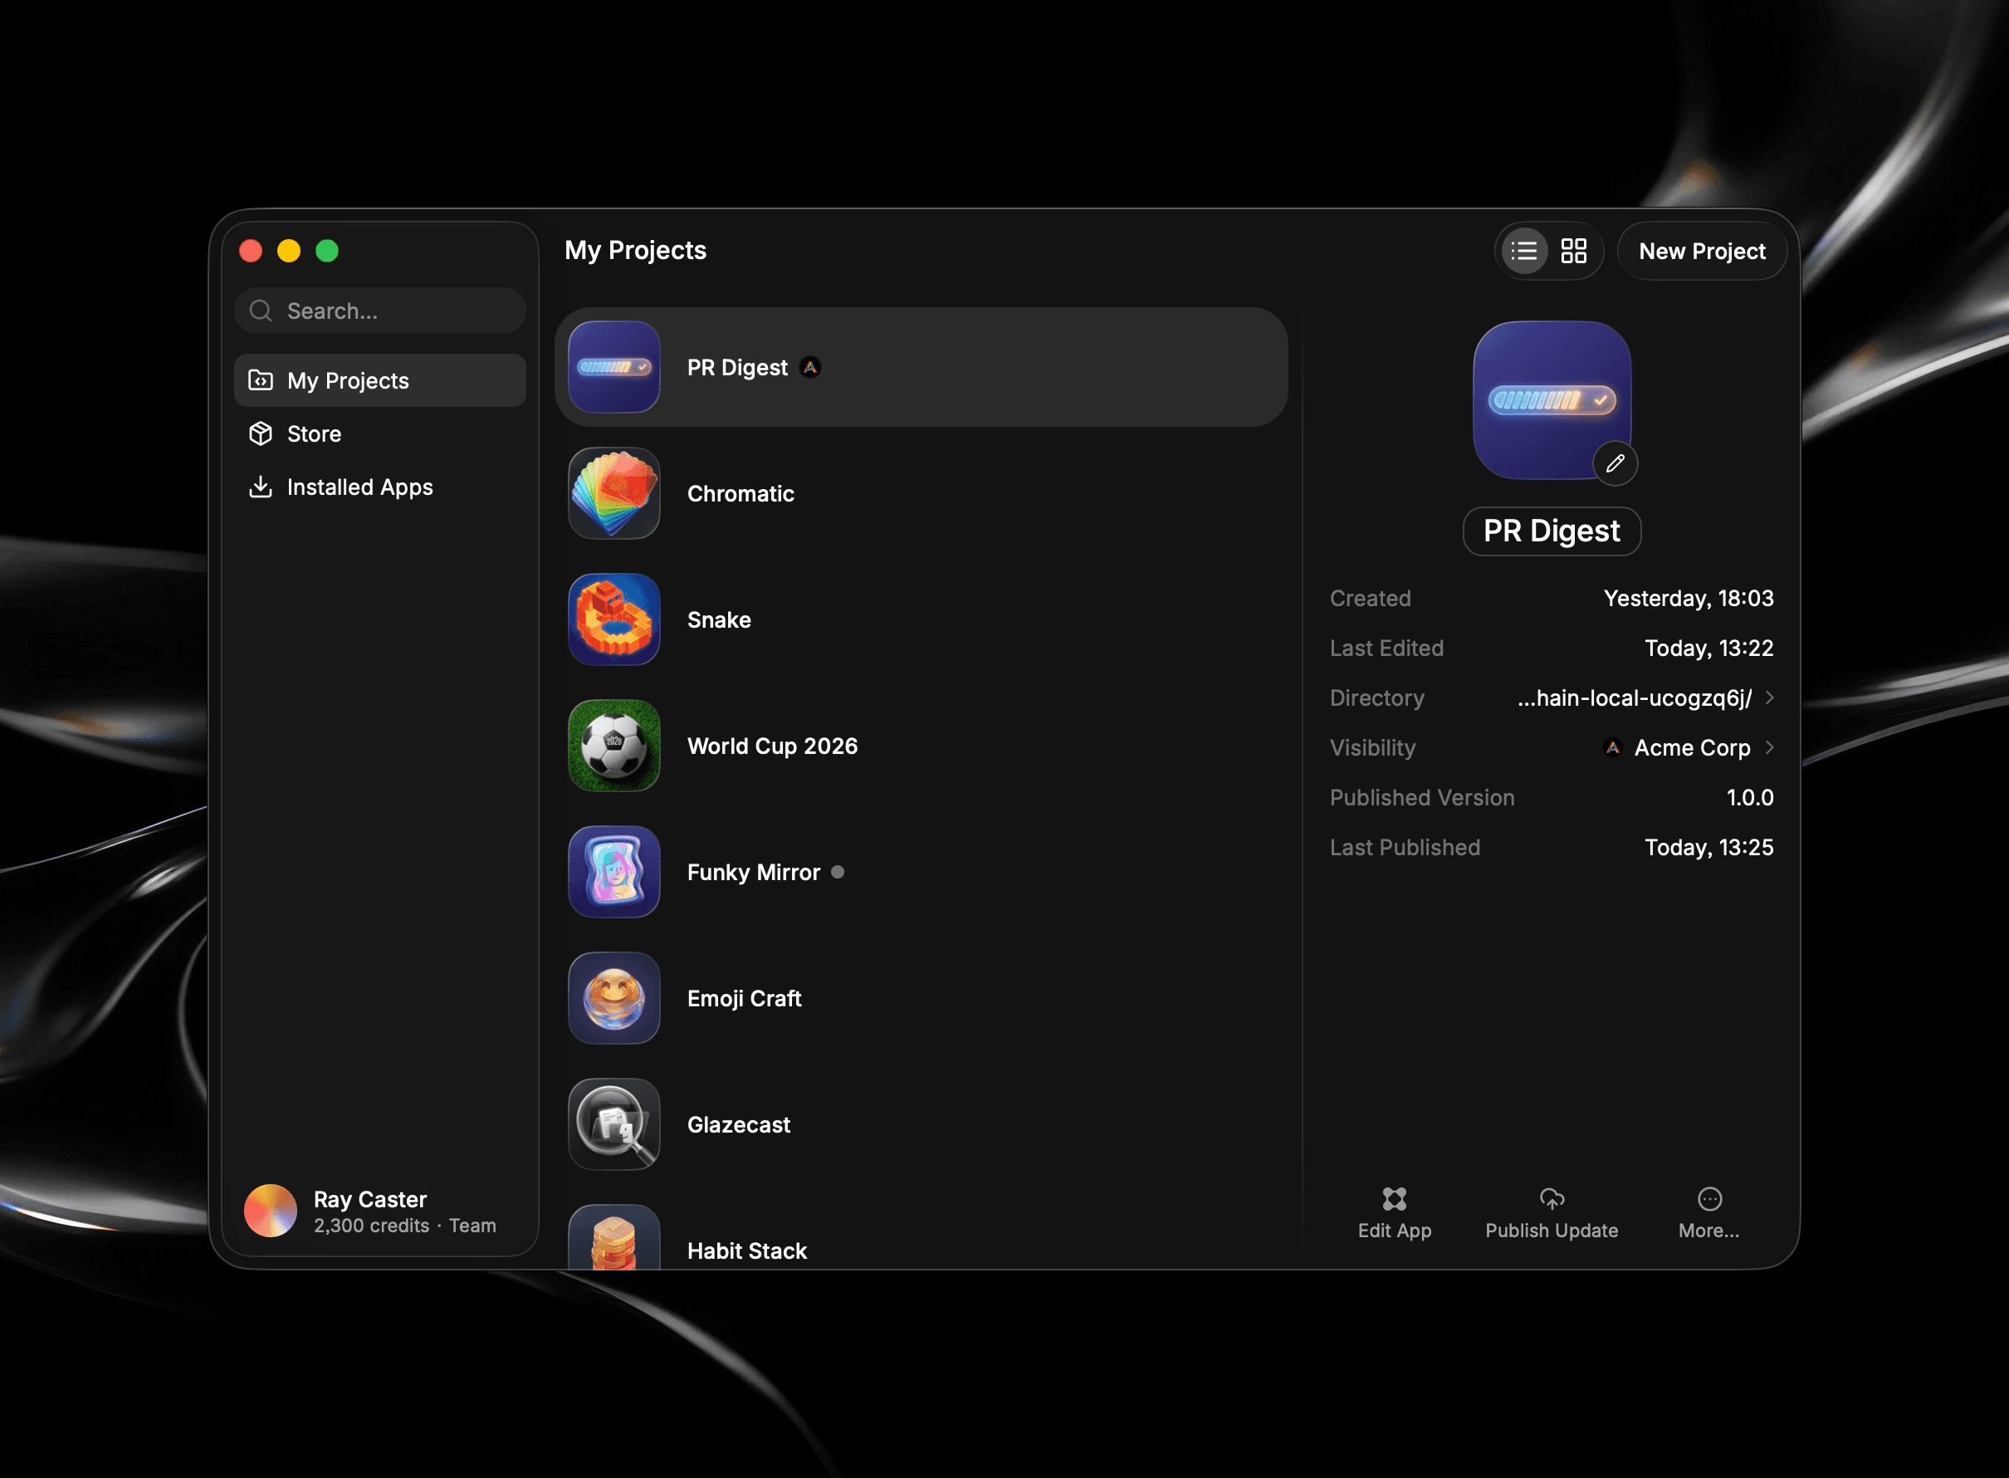Screen dimensions: 2009x1478
Task: Click the Funky Mirror app icon
Action: pyautogui.click(x=613, y=871)
